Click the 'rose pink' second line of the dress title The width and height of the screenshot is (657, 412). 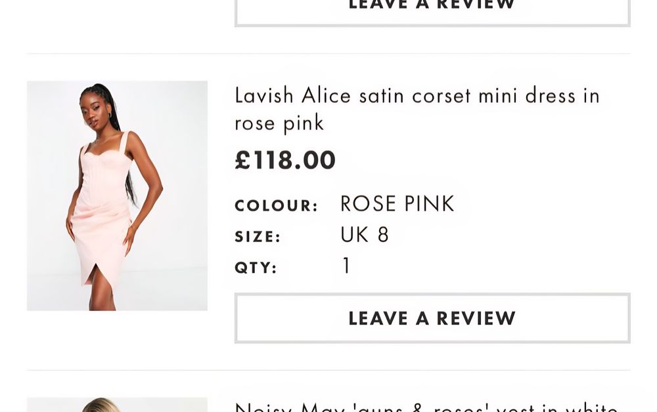[x=279, y=123]
